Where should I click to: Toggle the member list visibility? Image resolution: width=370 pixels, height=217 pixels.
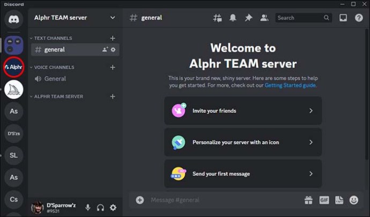[x=264, y=18]
